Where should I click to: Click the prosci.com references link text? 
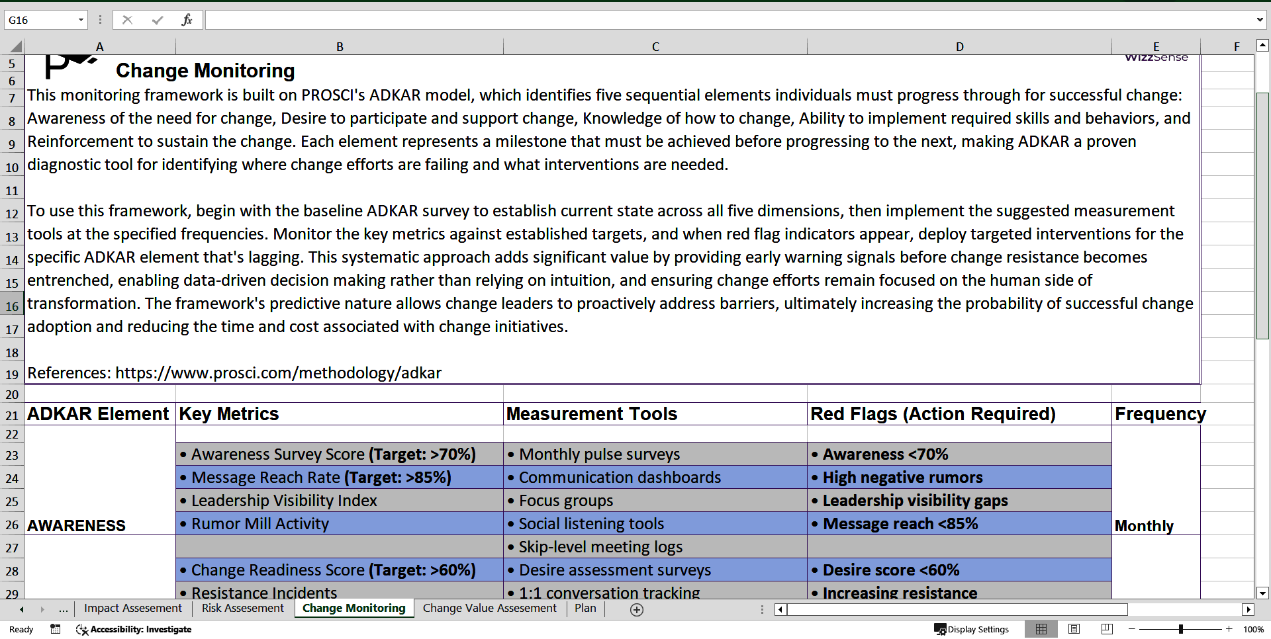(278, 373)
